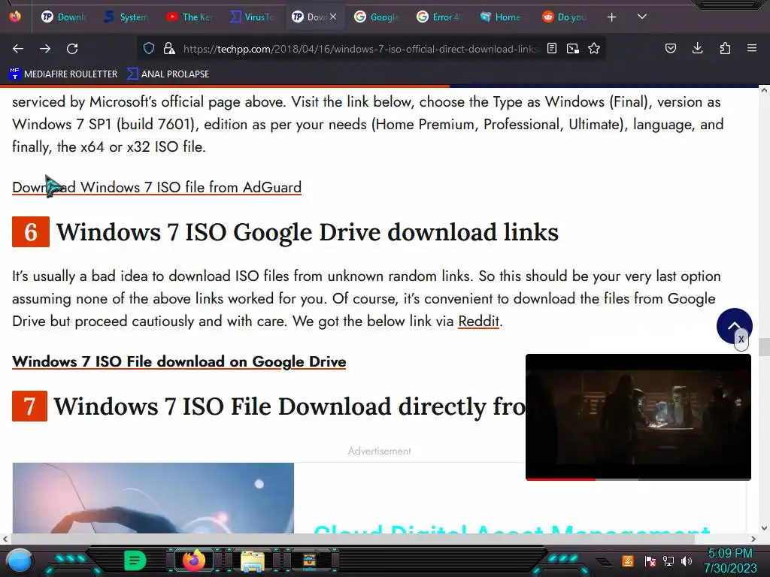Open the dark window app on taskbar
The image size is (770, 577).
310,560
